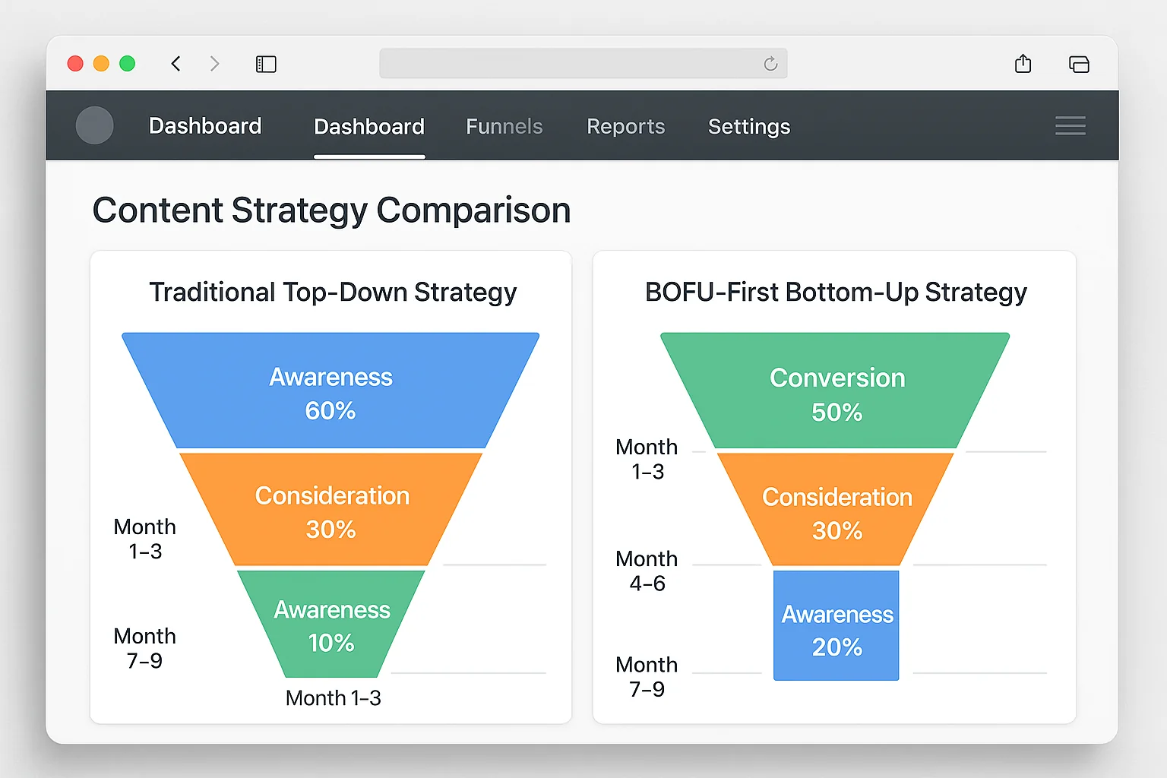Viewport: 1167px width, 778px height.
Task: Open the Settings section
Action: 748,127
